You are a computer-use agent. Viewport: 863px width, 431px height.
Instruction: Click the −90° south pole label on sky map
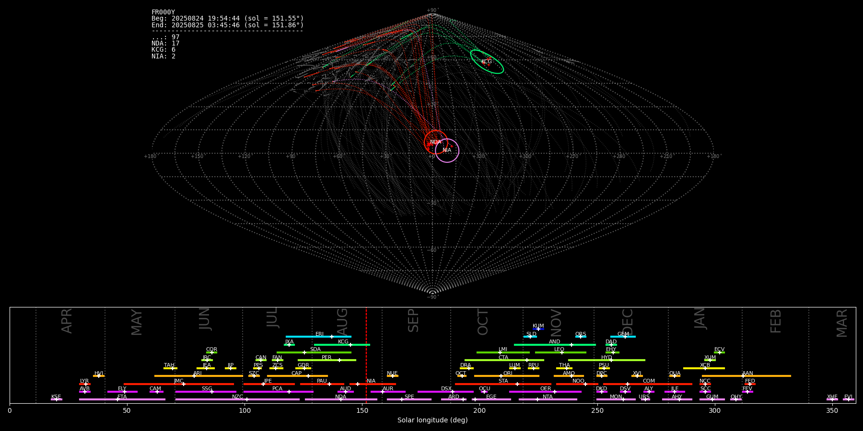[432, 297]
